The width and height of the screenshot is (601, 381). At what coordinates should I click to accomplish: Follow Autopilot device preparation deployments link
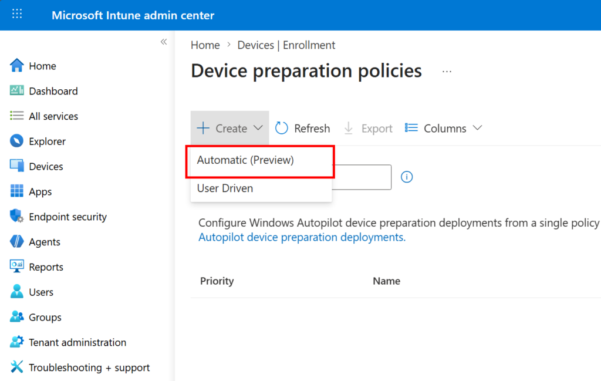[x=302, y=238]
